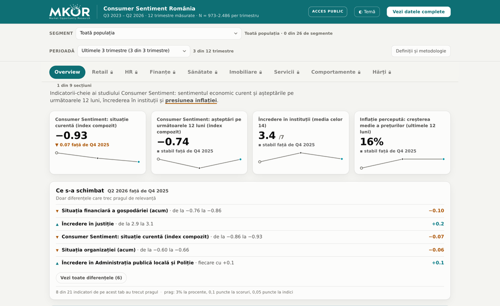
Task: Click the sparkline in the situație curentă card
Action: [x=97, y=157]
